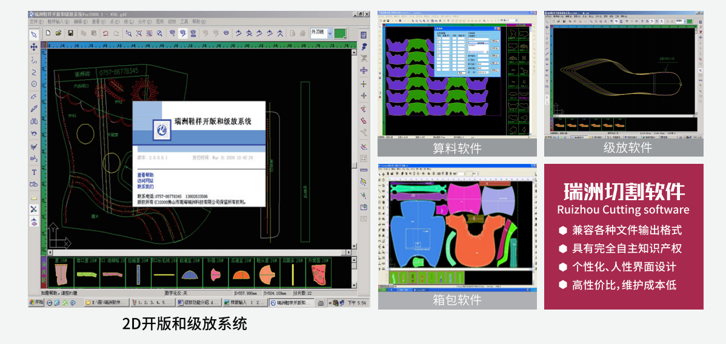Select the circle drawing tool

coord(34,84)
